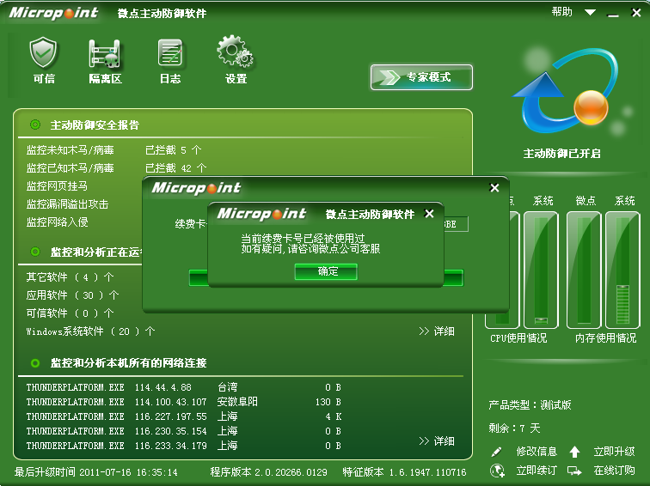Click 立即升级 link
The image size is (650, 486).
[x=614, y=452]
